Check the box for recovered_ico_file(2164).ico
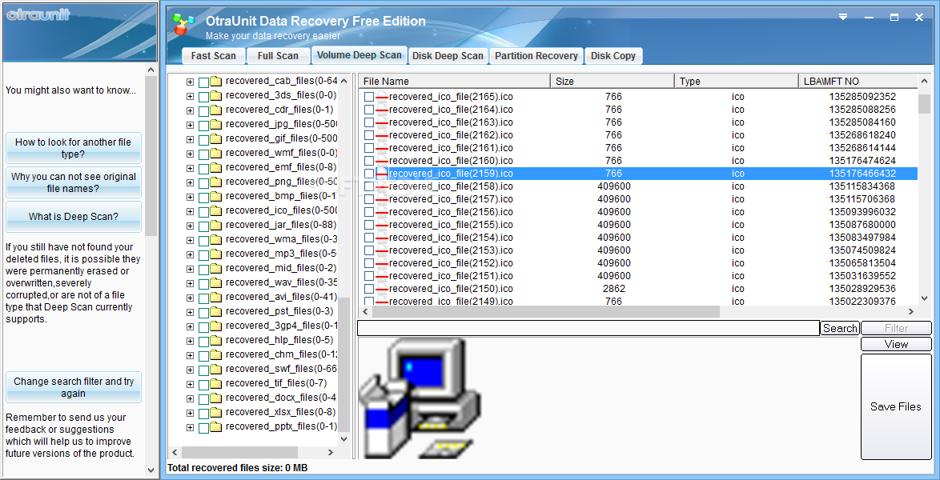This screenshot has width=940, height=480. [368, 110]
